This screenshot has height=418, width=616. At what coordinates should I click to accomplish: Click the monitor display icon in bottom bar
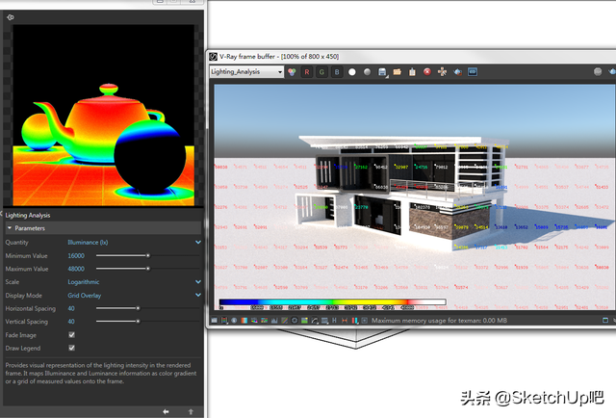pos(324,321)
